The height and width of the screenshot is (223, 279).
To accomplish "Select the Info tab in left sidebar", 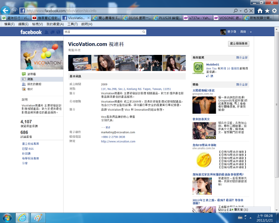I will pyautogui.click(x=42, y=79).
